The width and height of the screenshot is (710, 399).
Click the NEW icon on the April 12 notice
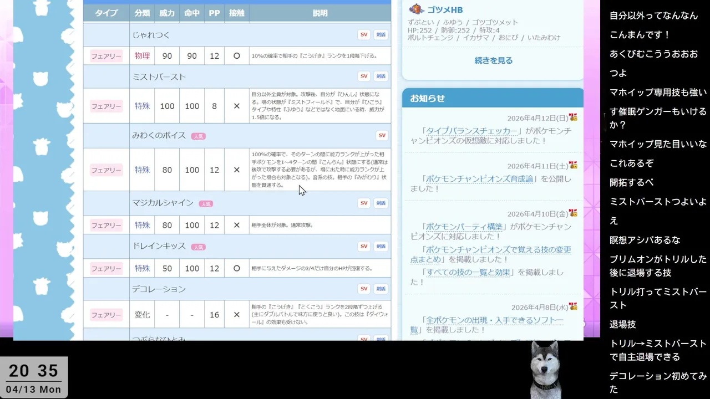574,117
